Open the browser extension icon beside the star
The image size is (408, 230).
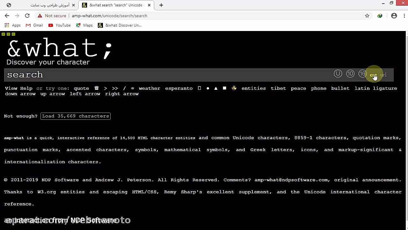pyautogui.click(x=380, y=16)
